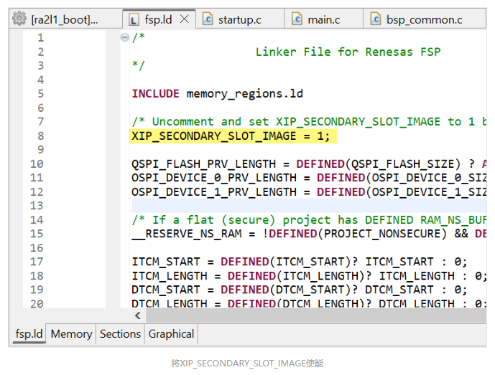Click the DTCM_START definition line

click(x=300, y=290)
